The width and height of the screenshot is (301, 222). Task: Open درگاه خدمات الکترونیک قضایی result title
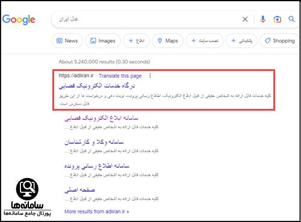[97, 86]
